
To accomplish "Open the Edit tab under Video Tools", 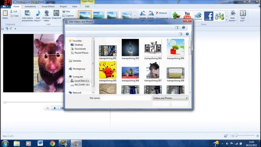I will [87, 7].
